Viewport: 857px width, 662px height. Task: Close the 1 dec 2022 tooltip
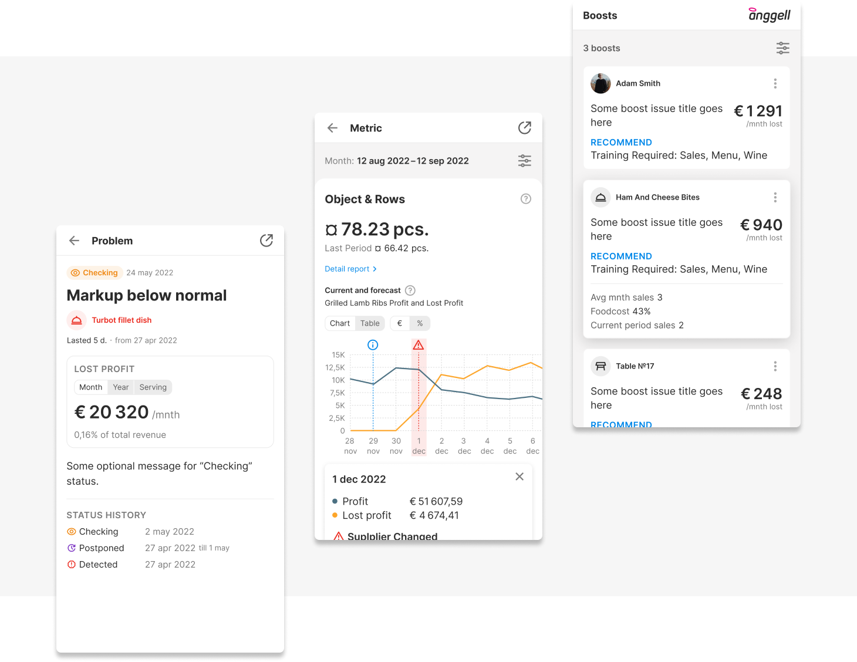click(519, 477)
